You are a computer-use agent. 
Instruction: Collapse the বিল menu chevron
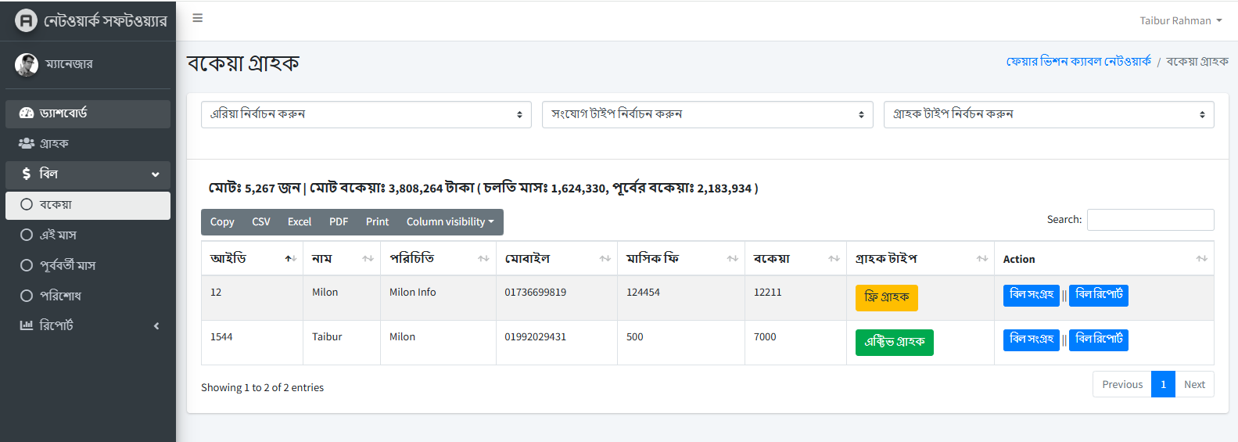[x=155, y=174]
